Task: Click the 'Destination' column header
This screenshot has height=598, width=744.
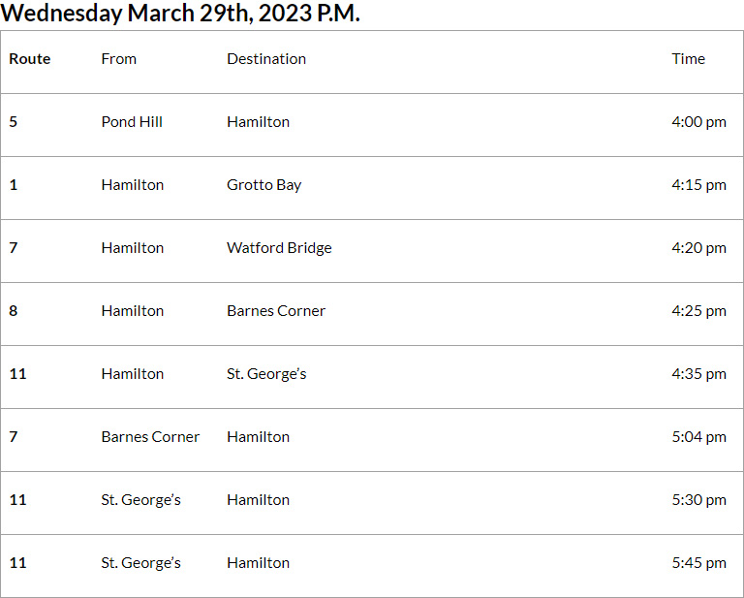Action: (266, 59)
